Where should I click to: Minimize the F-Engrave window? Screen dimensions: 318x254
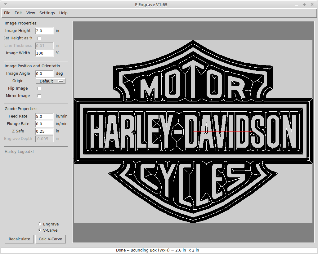point(297,5)
